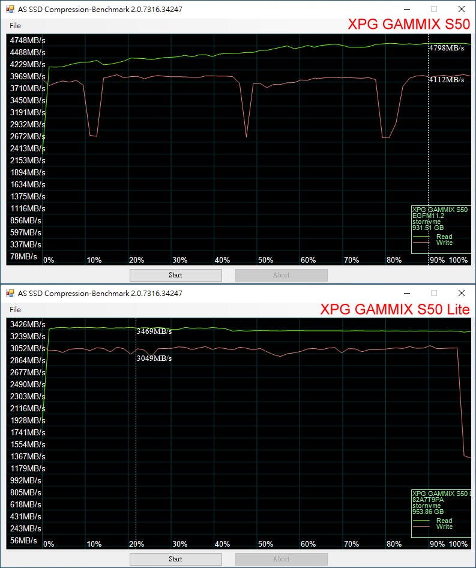Screen dimensions: 476x568
Task: Click the Write legend entry in S50 chart
Action: (433, 243)
